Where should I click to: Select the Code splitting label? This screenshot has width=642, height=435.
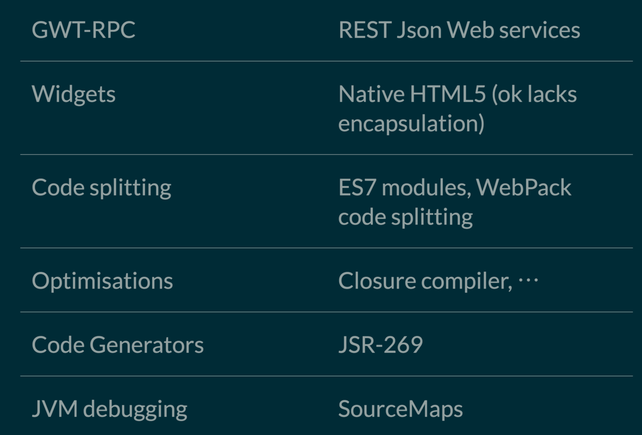pyautogui.click(x=102, y=187)
